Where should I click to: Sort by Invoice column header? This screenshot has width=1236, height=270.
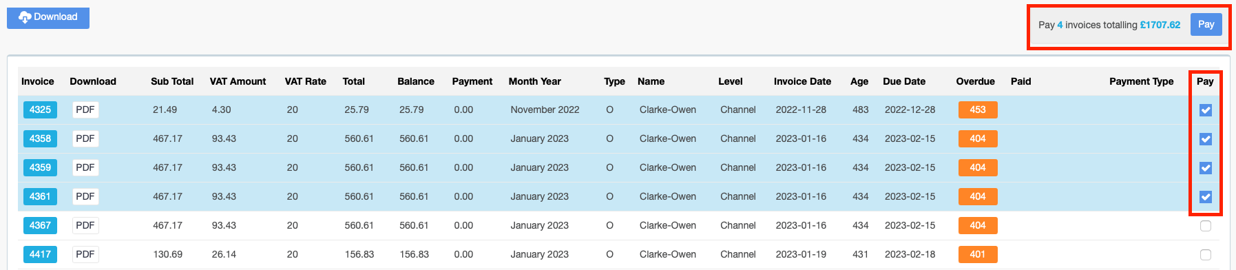point(38,81)
